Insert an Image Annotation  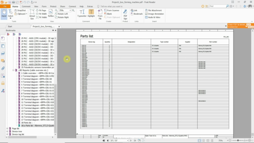pyautogui.click(x=154, y=14)
